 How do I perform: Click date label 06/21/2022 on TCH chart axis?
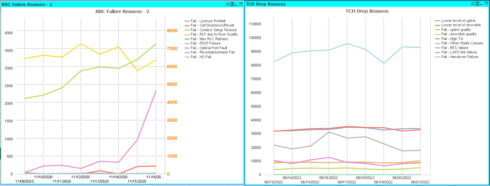(420, 182)
